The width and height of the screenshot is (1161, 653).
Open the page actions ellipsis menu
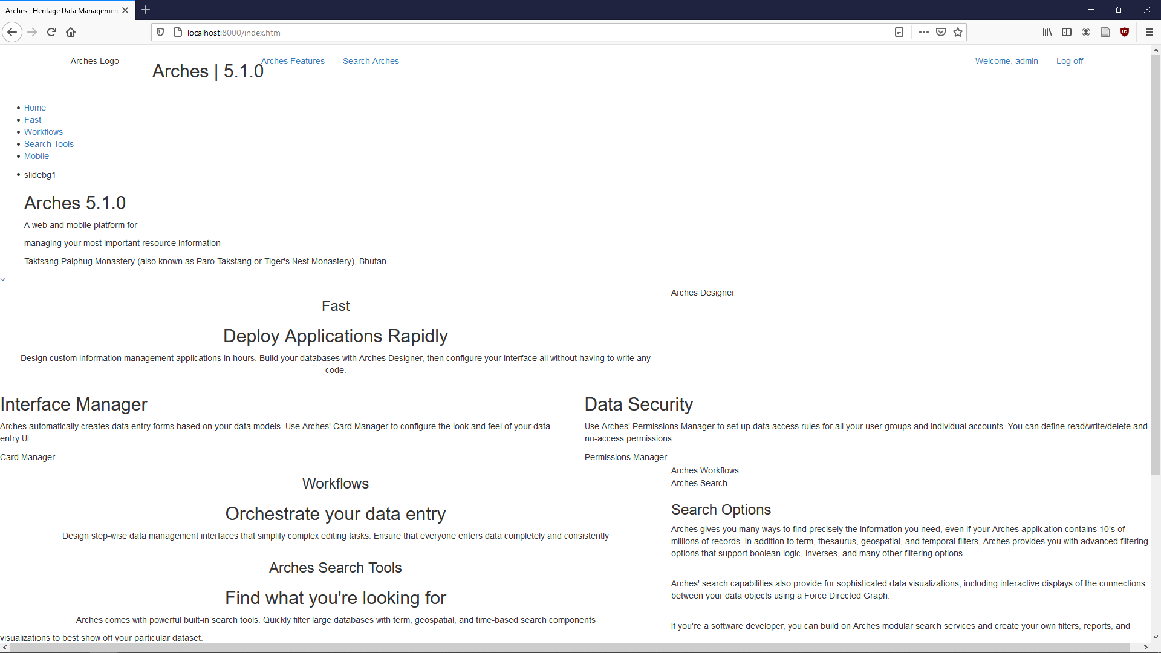923,32
